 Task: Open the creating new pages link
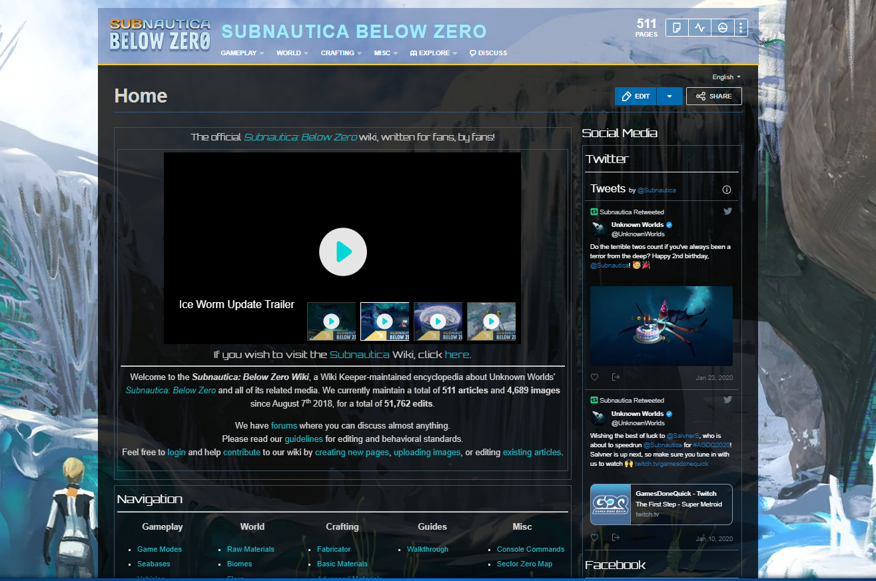pyautogui.click(x=352, y=452)
